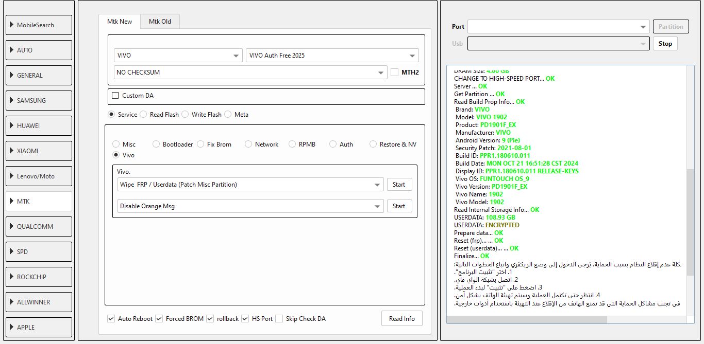The image size is (704, 344).
Task: Click the Read Info button
Action: point(402,319)
